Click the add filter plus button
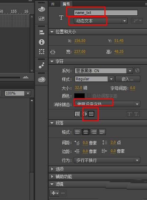The width and height of the screenshot is (147, 200). (54, 193)
